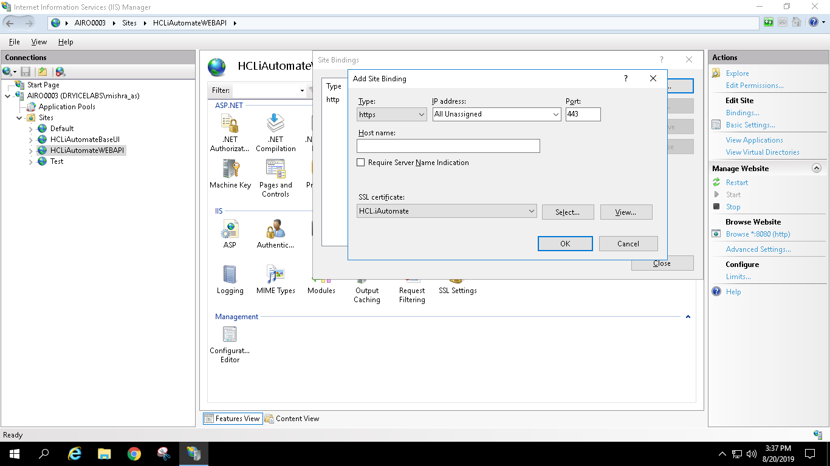Open the File menu
830x466 pixels.
(x=14, y=42)
